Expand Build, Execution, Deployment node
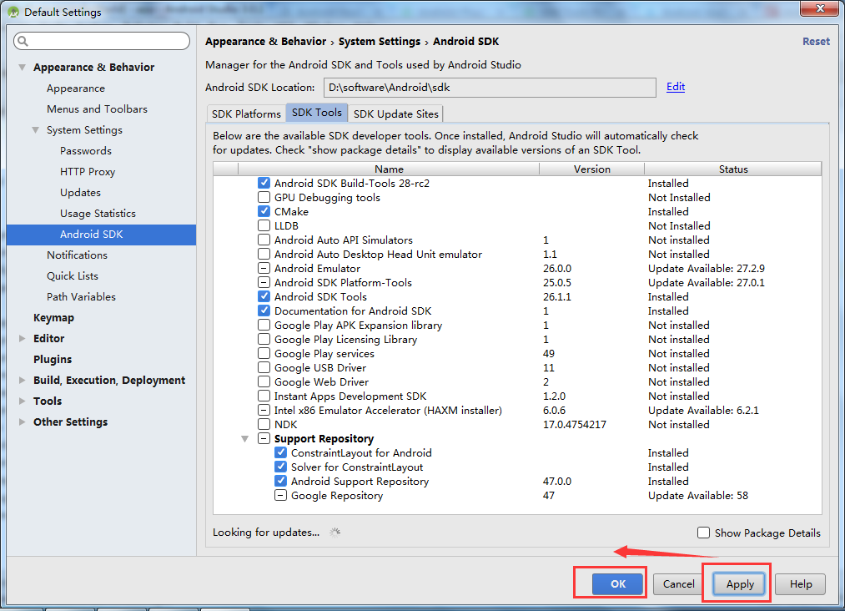This screenshot has height=611, width=845. coord(22,380)
